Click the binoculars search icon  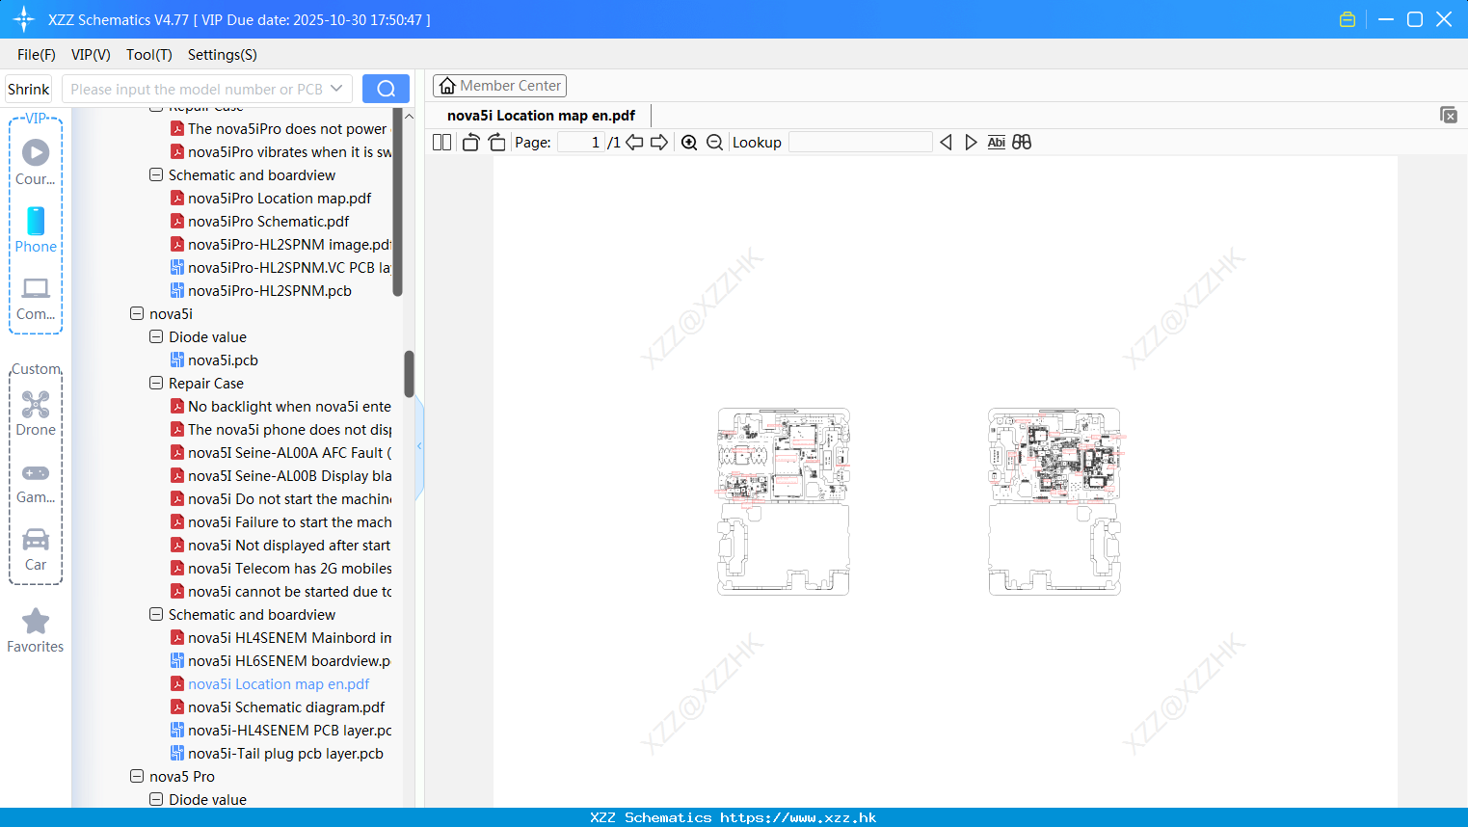(1022, 143)
